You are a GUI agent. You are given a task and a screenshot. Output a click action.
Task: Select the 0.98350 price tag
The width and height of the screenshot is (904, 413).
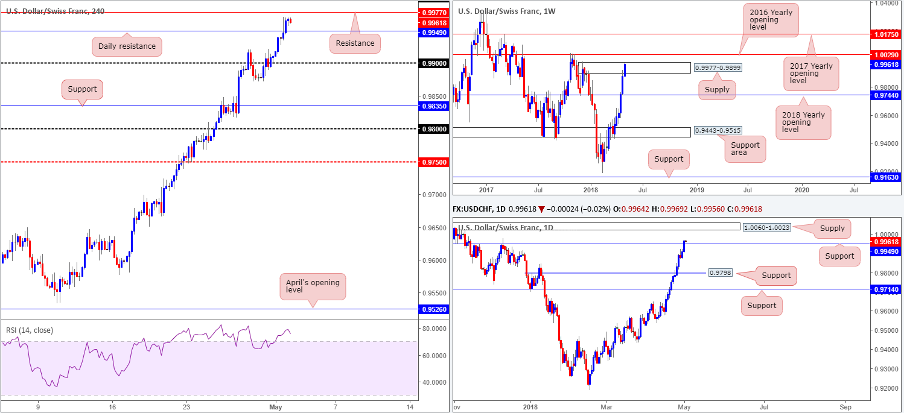tap(433, 106)
